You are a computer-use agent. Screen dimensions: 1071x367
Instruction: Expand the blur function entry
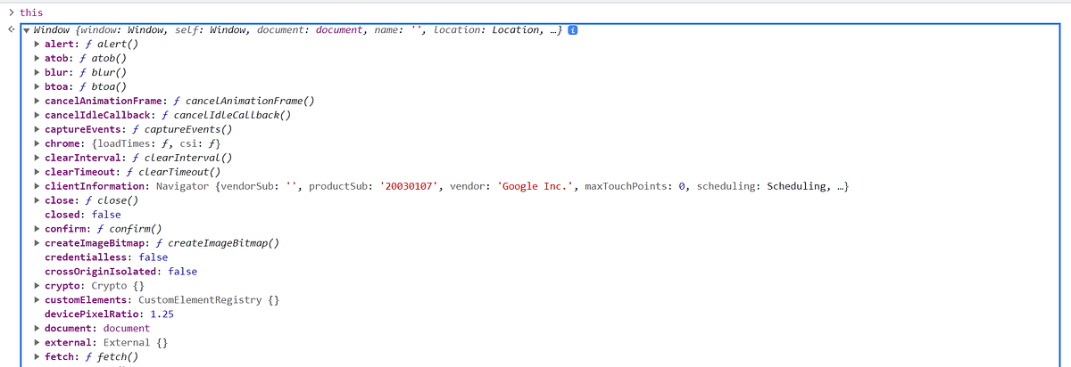click(x=37, y=73)
